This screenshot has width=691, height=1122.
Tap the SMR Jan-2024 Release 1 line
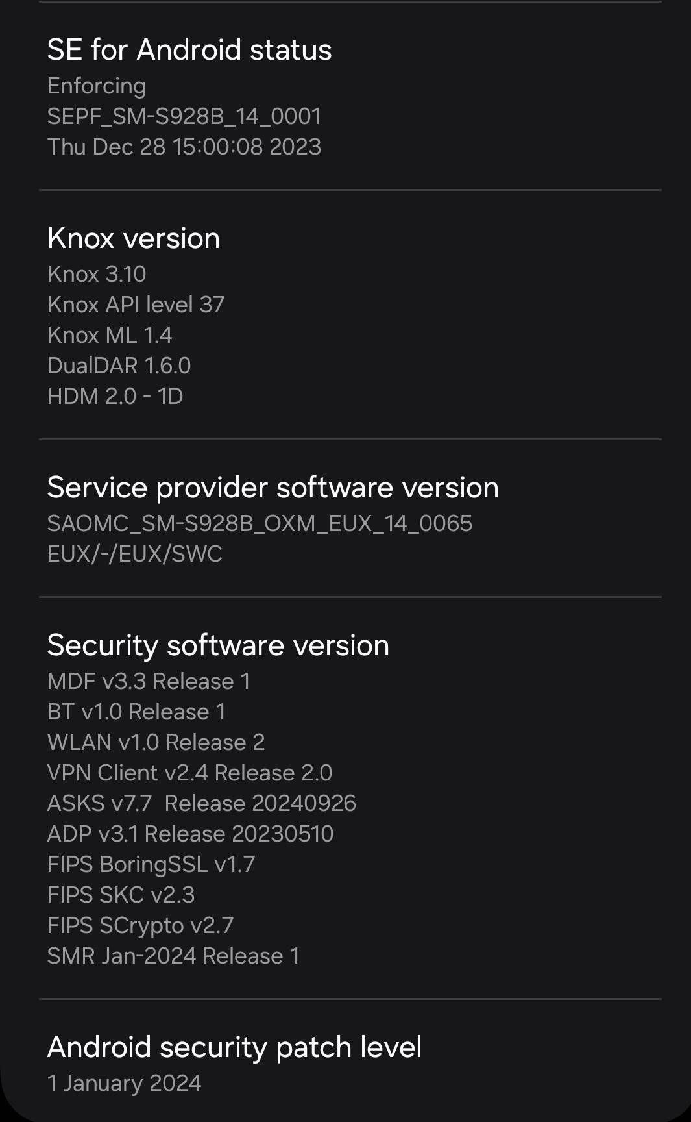tap(173, 955)
